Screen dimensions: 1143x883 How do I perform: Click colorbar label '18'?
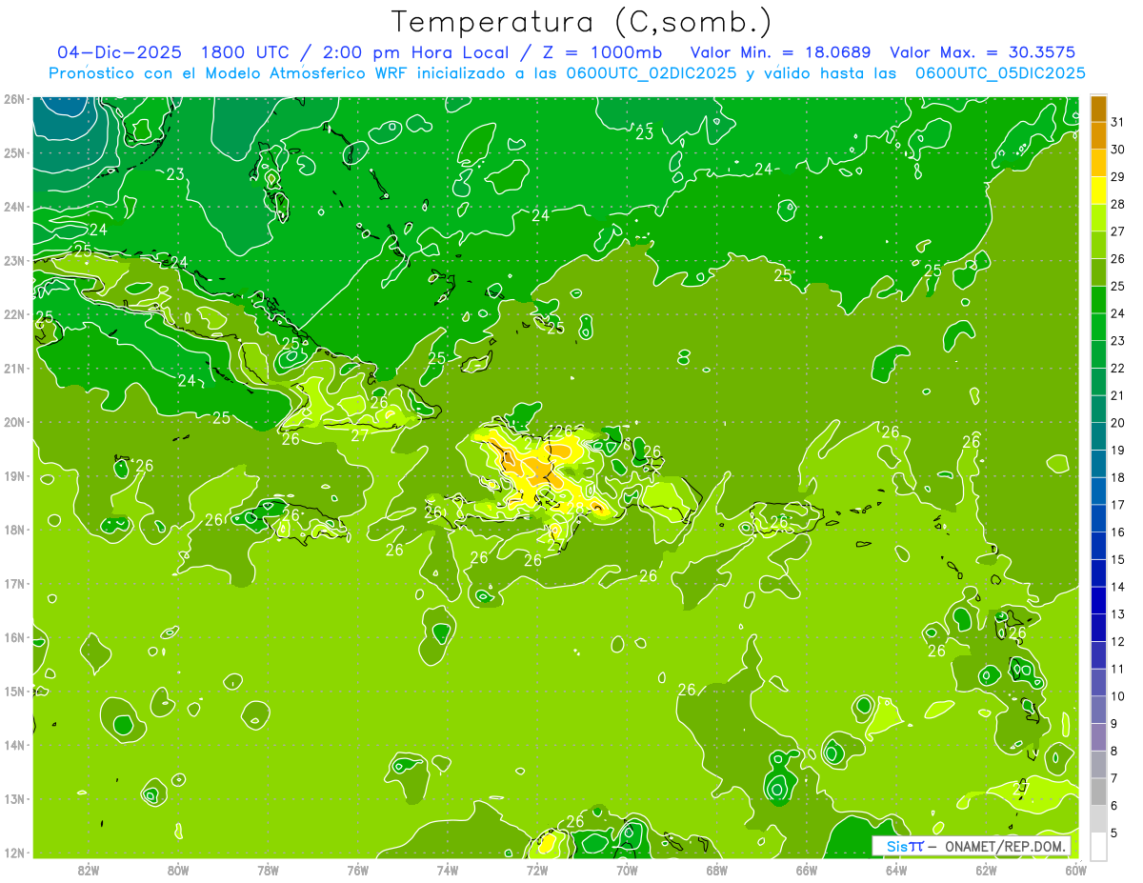click(1118, 477)
